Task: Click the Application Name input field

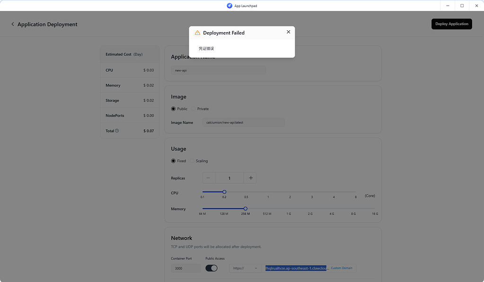Action: point(218,70)
